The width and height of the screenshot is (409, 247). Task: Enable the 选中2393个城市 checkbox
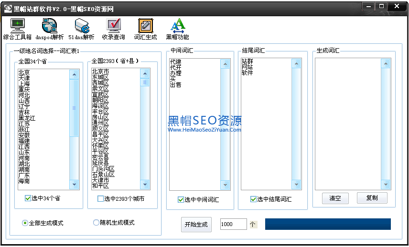[x=100, y=199]
